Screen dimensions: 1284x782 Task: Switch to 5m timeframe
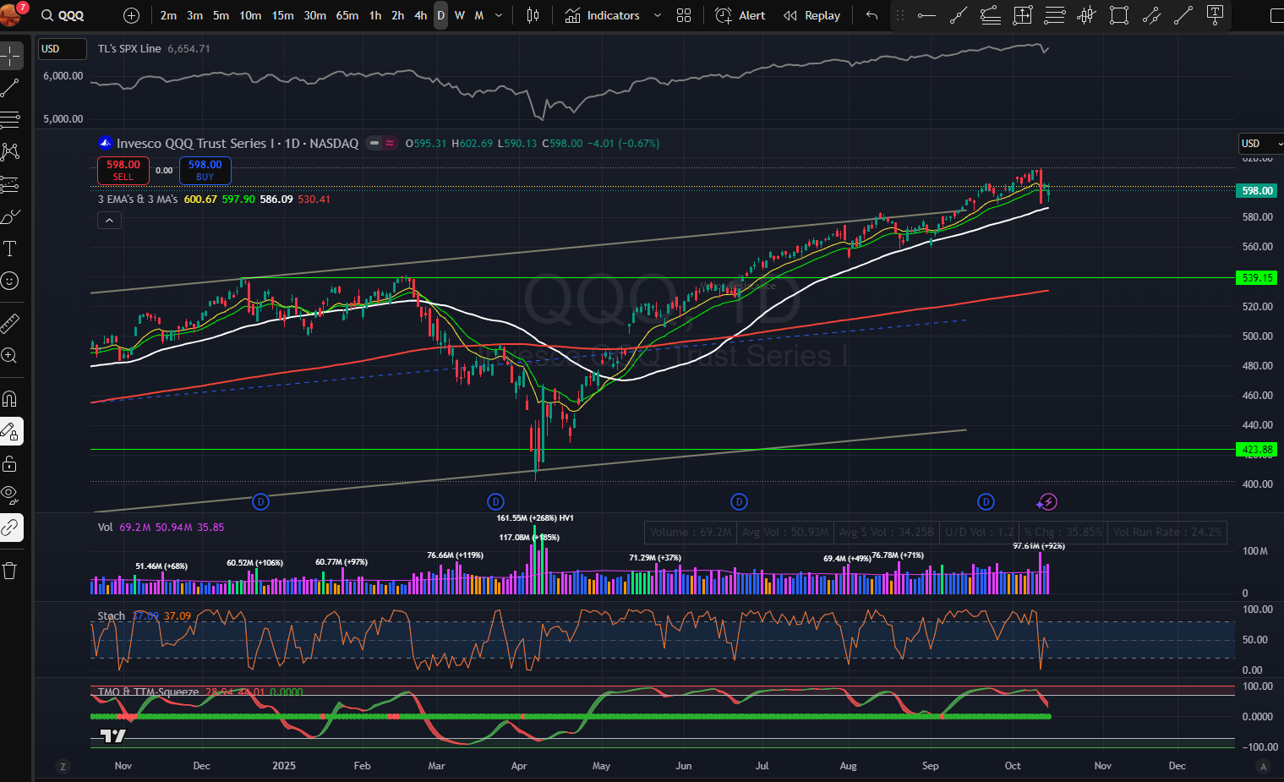pyautogui.click(x=221, y=15)
